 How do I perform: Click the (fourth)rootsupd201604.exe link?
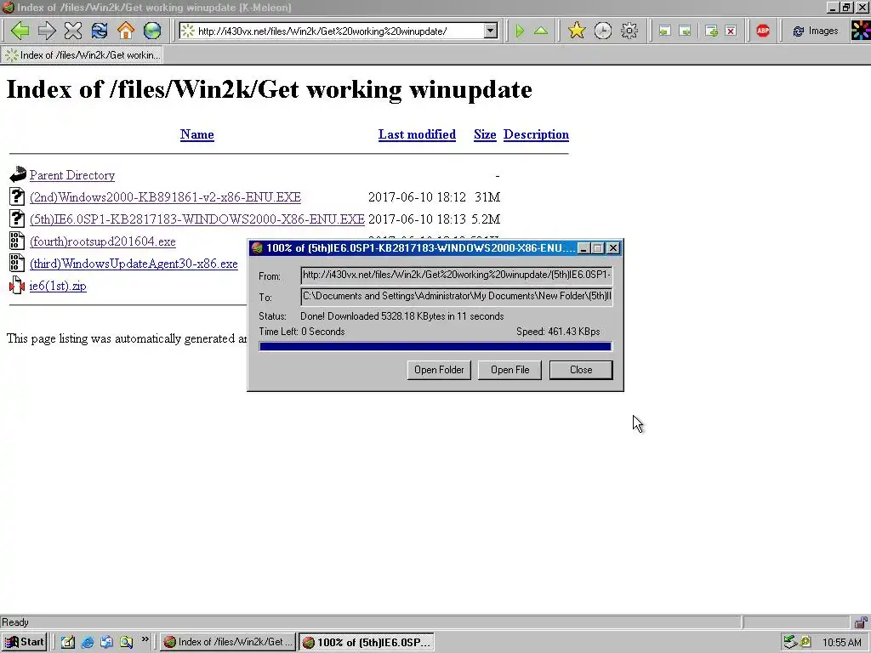tap(103, 241)
